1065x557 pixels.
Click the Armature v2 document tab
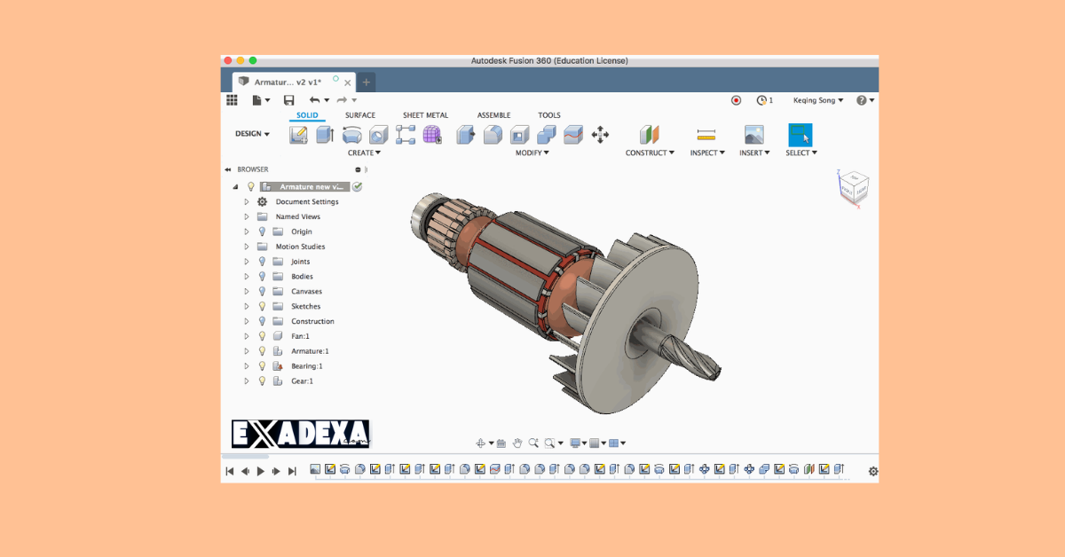tap(286, 82)
